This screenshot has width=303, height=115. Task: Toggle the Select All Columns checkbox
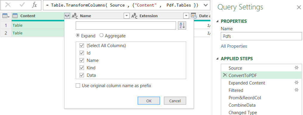(x=82, y=46)
